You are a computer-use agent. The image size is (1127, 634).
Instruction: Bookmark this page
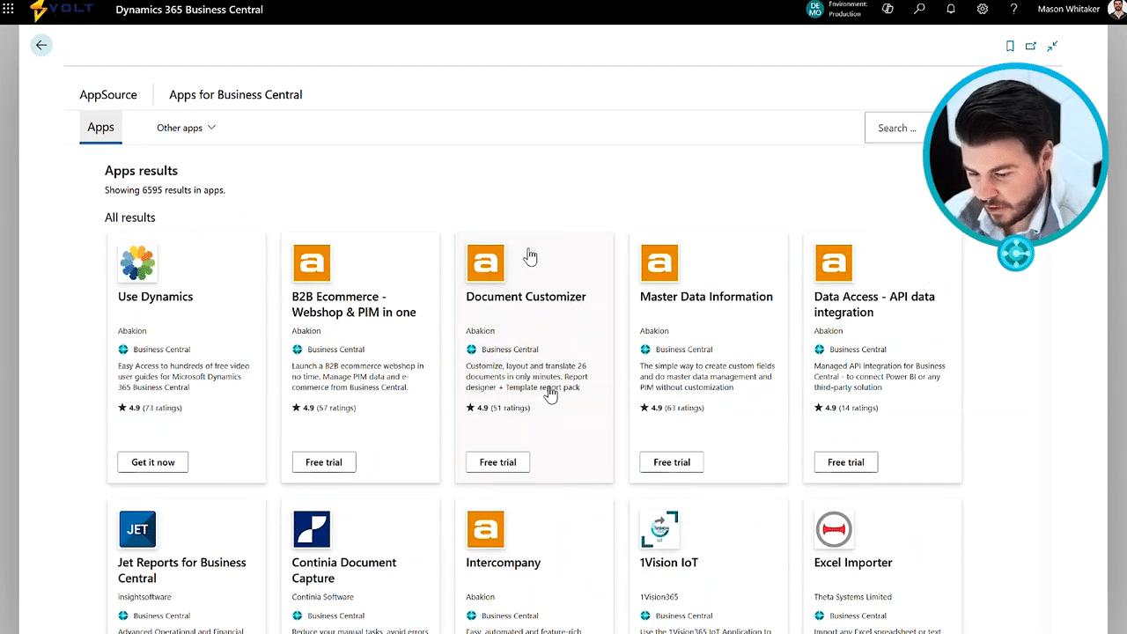(x=1010, y=46)
